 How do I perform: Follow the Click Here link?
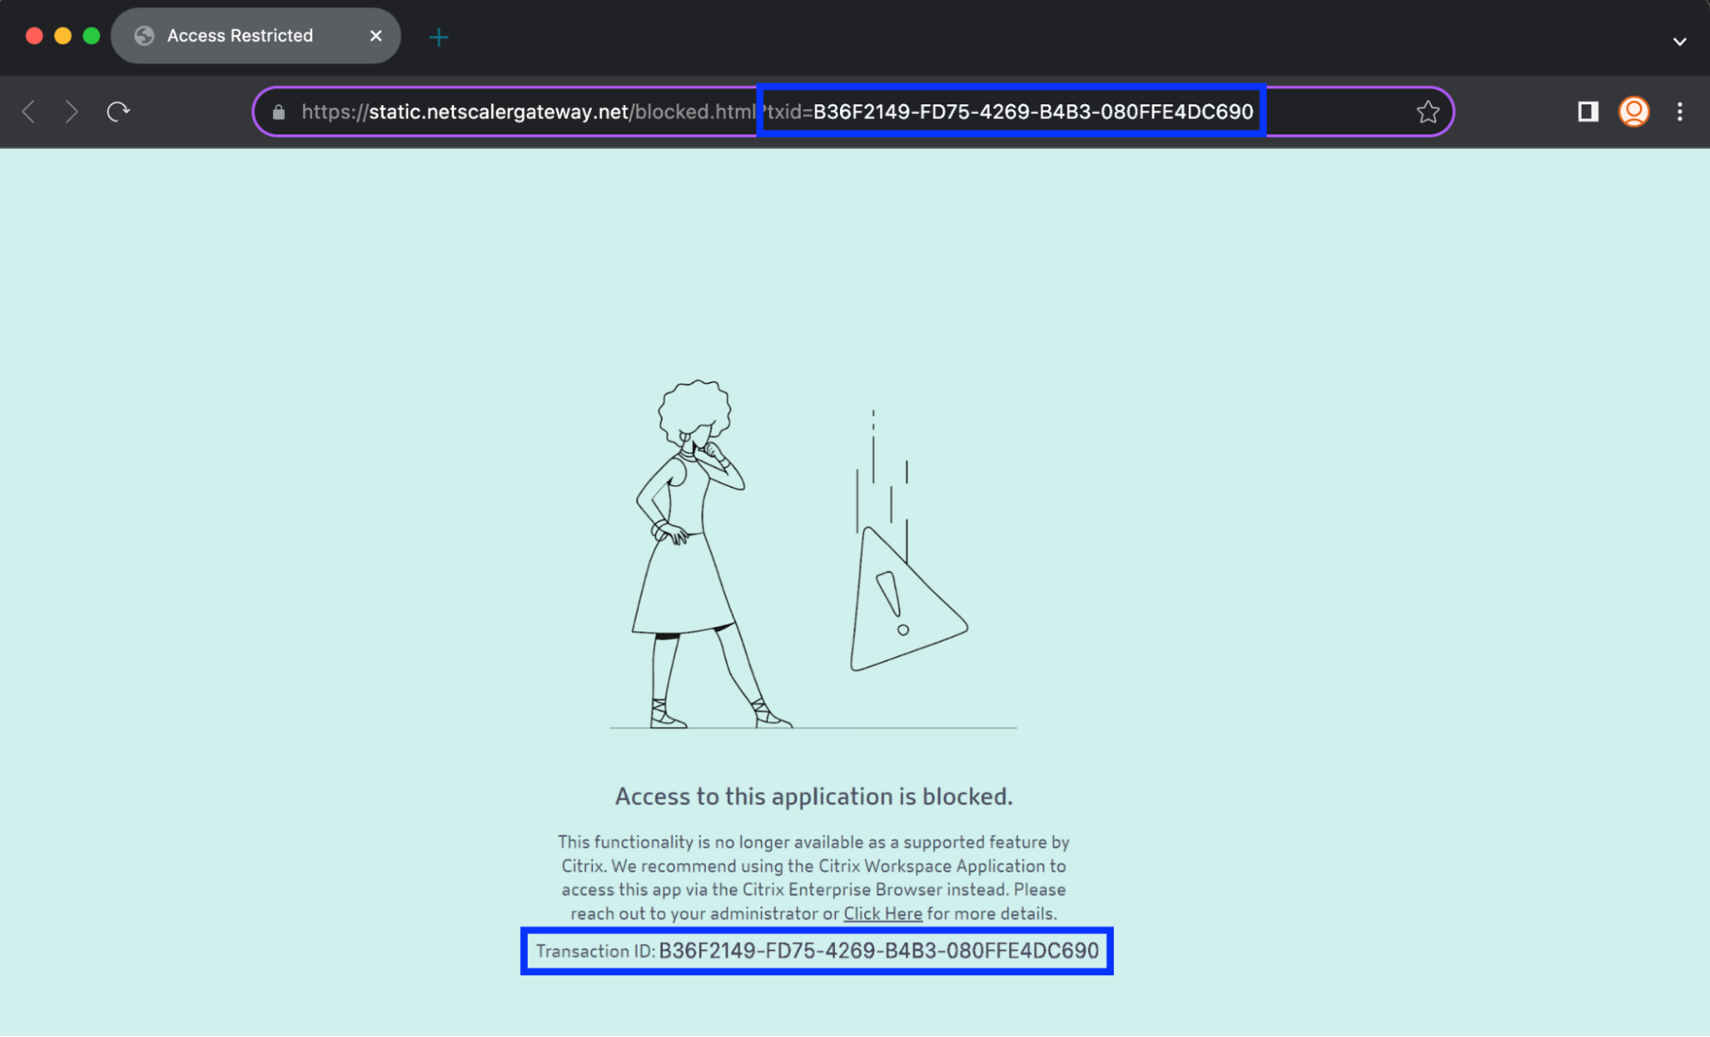pyautogui.click(x=882, y=913)
